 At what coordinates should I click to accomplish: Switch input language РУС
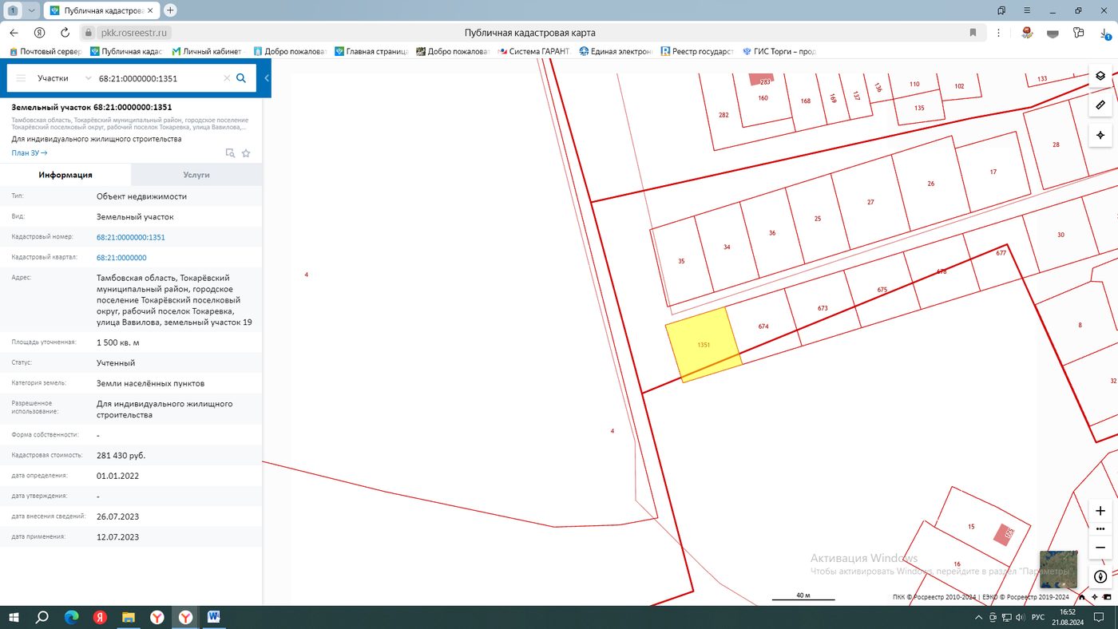1038,617
